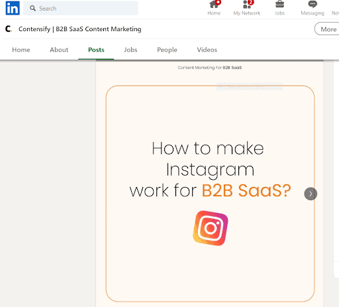This screenshot has width=339, height=307.
Task: Advance carousel with next arrow
Action: click(x=311, y=194)
